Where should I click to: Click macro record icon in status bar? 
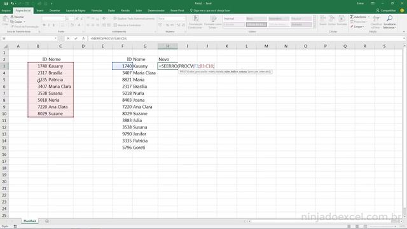click(15, 226)
